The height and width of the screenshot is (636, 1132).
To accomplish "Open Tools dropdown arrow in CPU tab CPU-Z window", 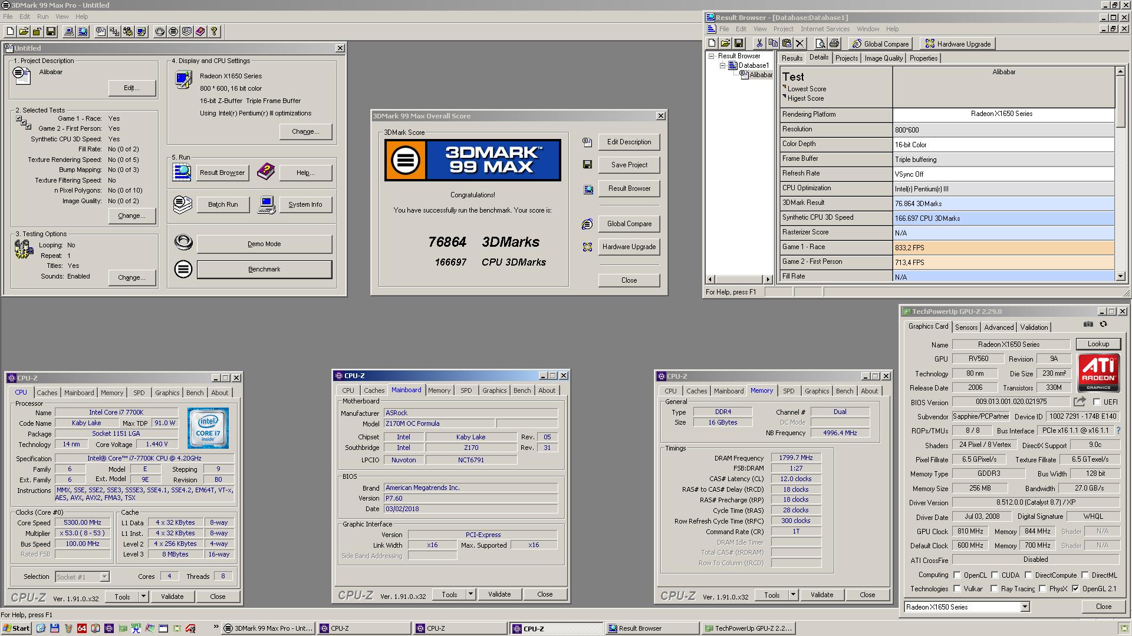I will click(x=143, y=597).
